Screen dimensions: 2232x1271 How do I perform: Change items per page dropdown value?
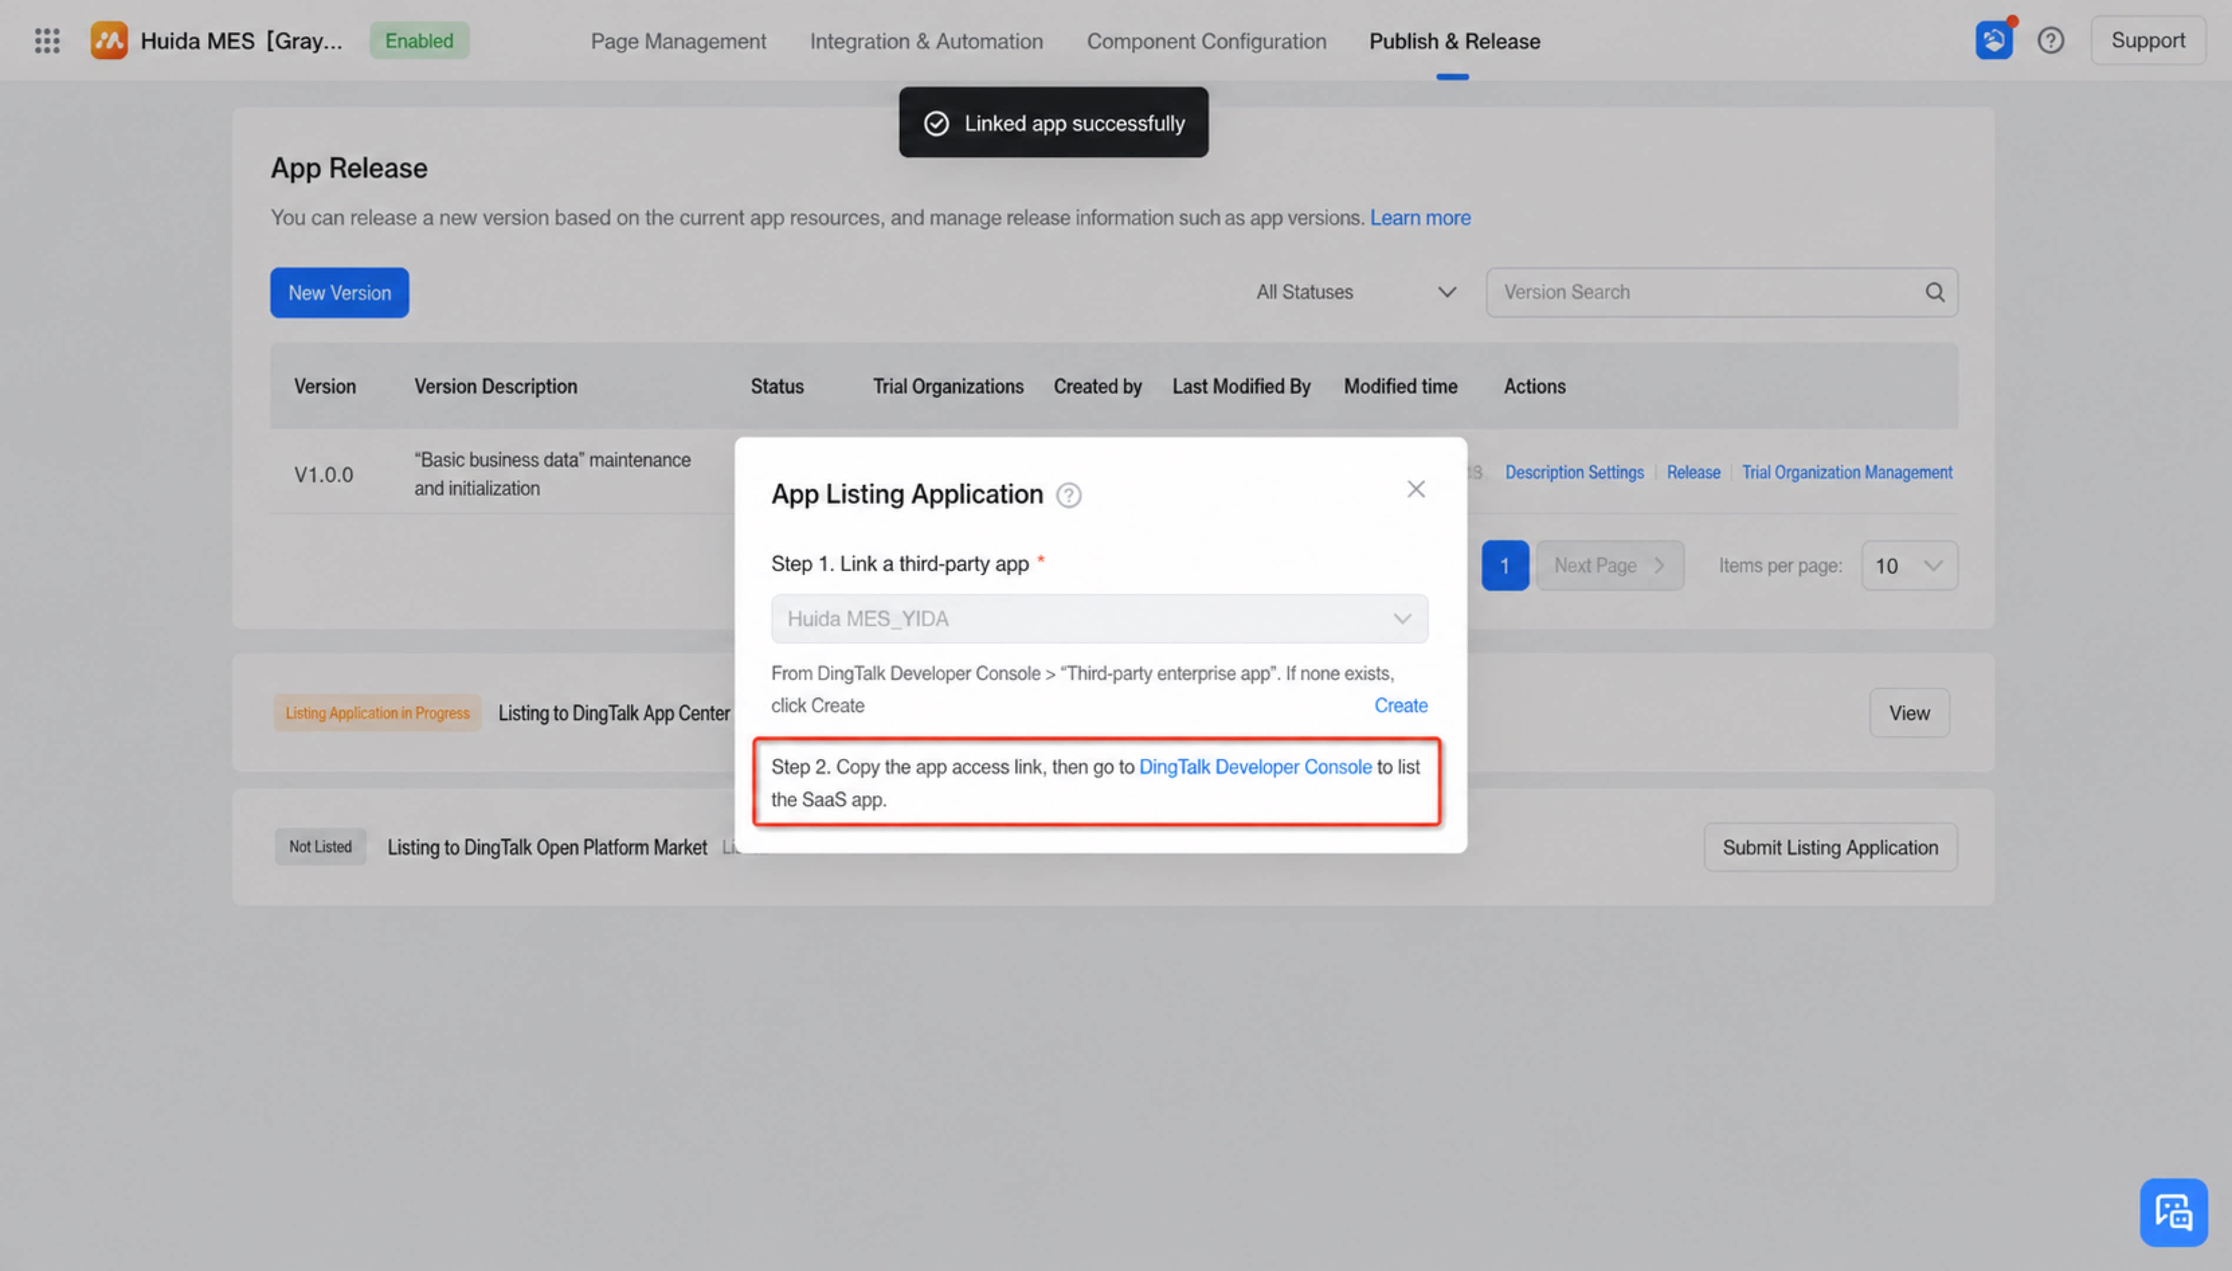[1909, 565]
